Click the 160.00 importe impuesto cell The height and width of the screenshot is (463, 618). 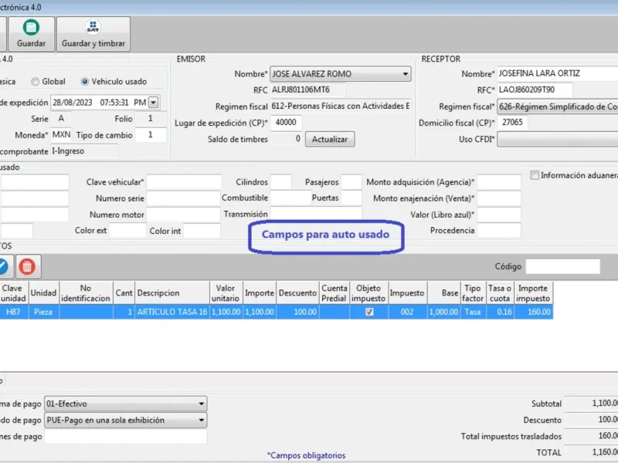[x=533, y=312]
